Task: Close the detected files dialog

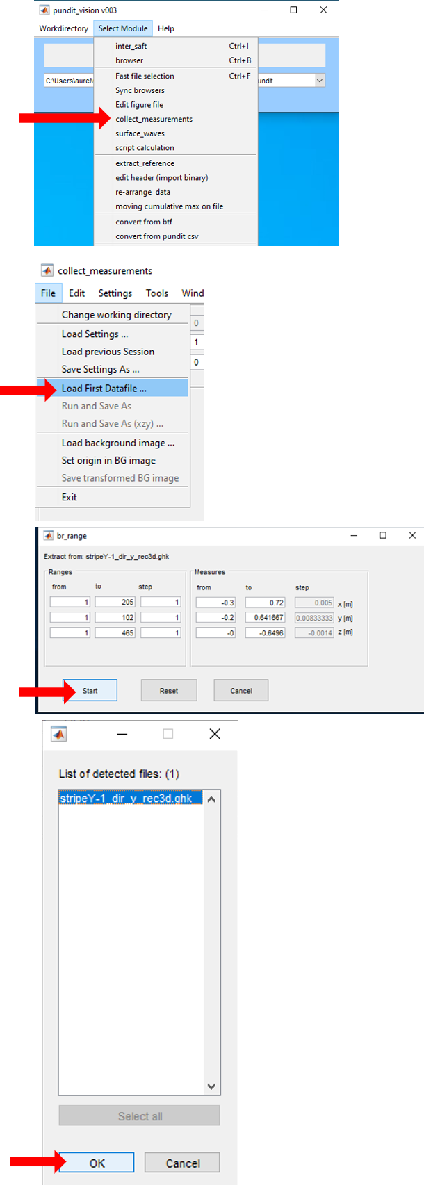Action: click(215, 734)
